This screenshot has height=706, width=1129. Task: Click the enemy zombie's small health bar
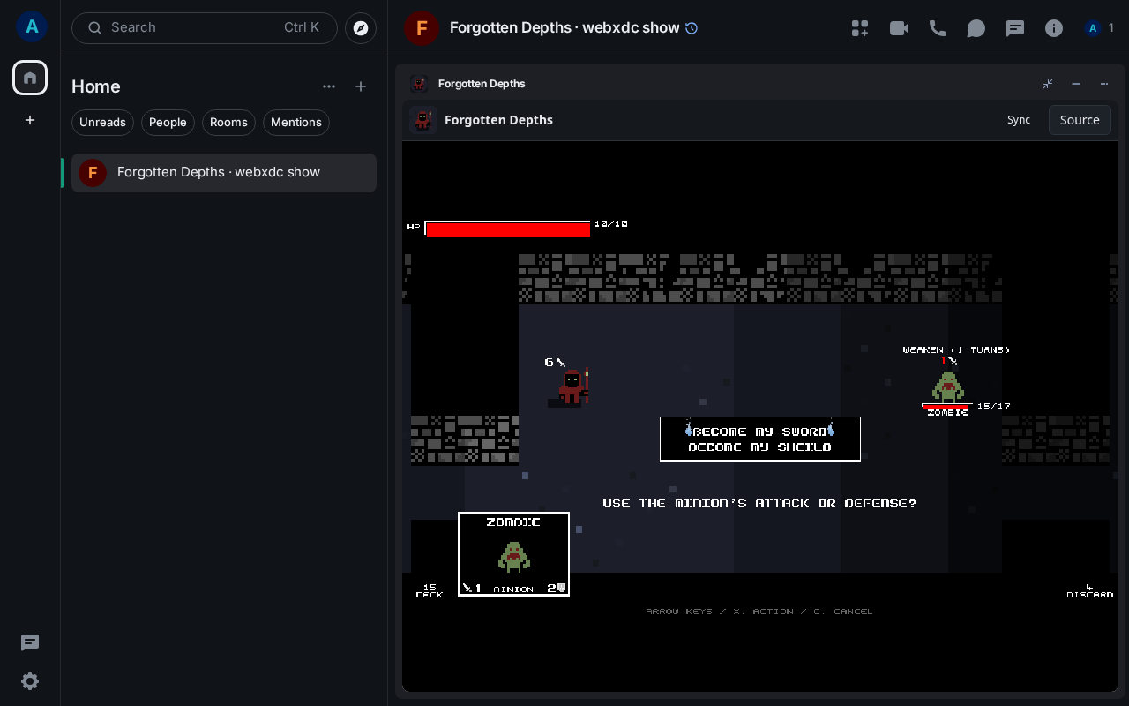pyautogui.click(x=947, y=406)
